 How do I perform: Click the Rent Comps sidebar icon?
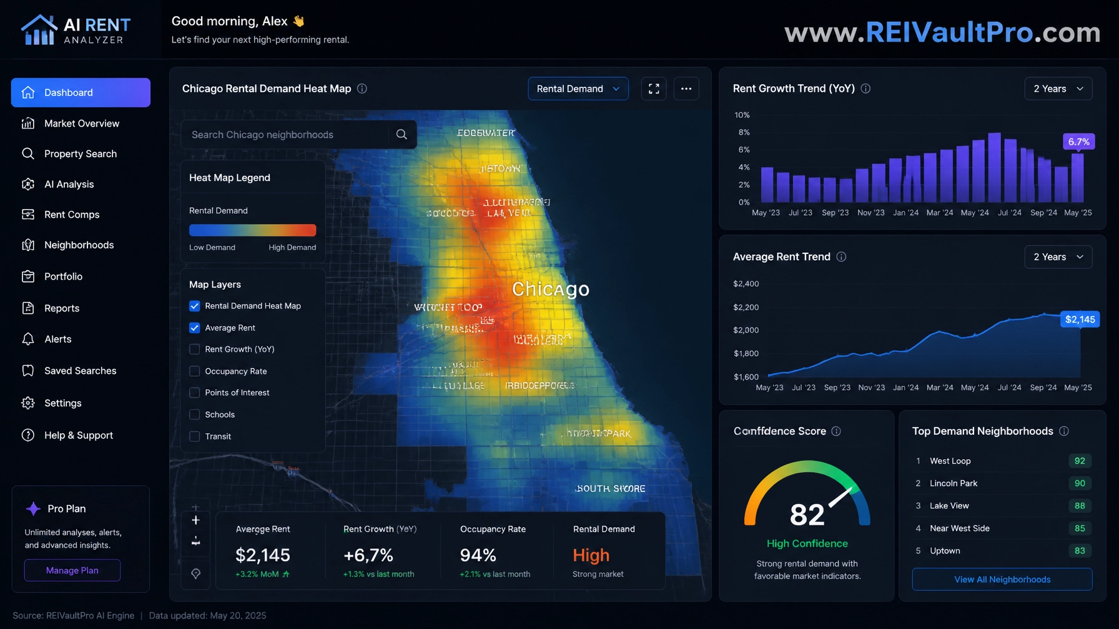point(28,215)
